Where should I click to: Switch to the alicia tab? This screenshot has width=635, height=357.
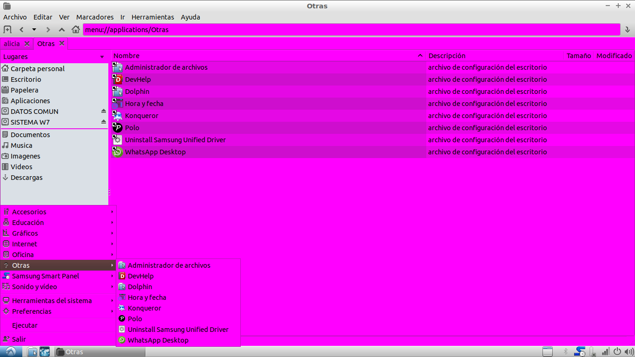12,44
